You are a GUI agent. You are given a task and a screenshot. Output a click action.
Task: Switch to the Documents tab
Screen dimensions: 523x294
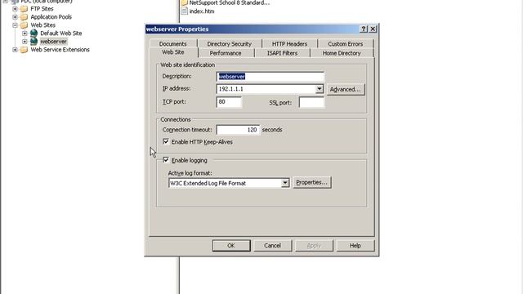pyautogui.click(x=172, y=43)
